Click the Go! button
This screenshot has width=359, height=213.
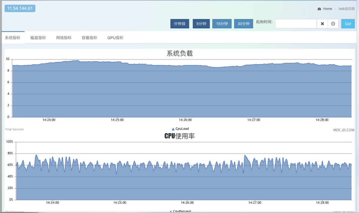(348, 24)
